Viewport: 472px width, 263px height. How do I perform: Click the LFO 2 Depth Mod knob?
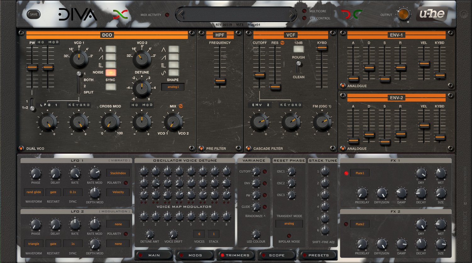pyautogui.click(x=95, y=244)
